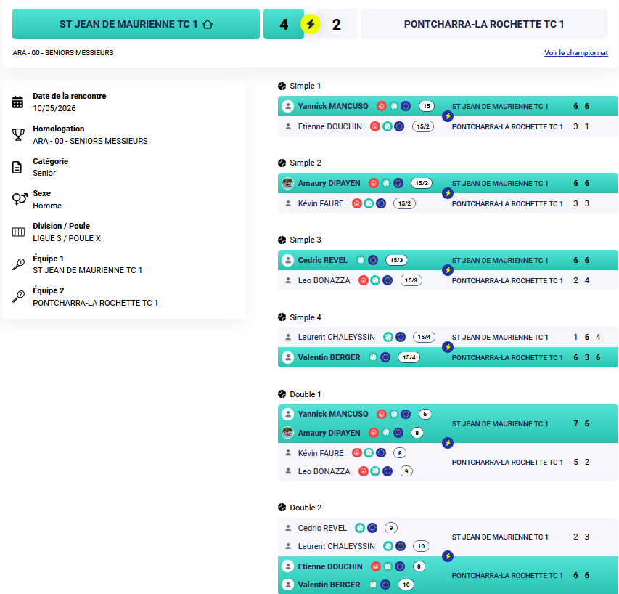Click the blue EU badge next to Cedric REVEL in Simple 3

[x=373, y=260]
